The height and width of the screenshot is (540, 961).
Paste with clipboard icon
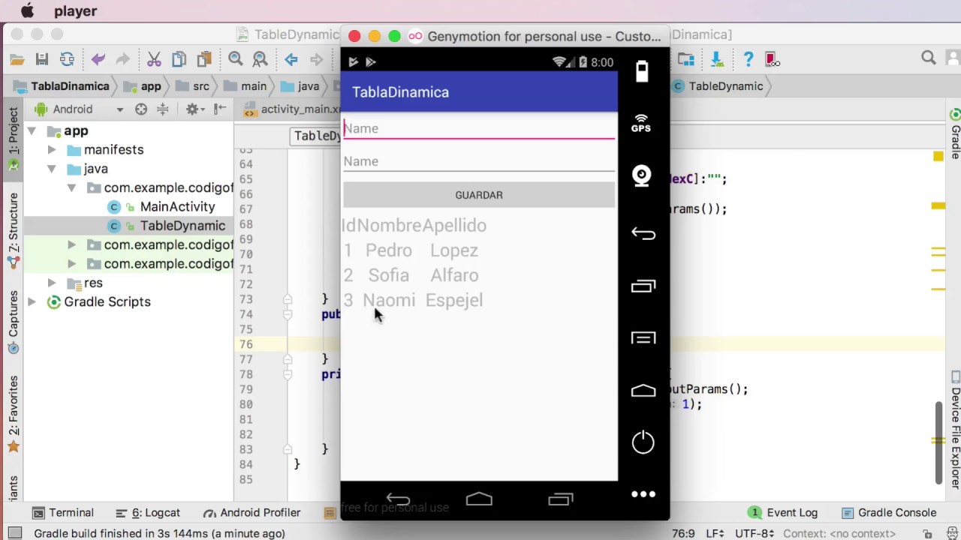click(204, 59)
